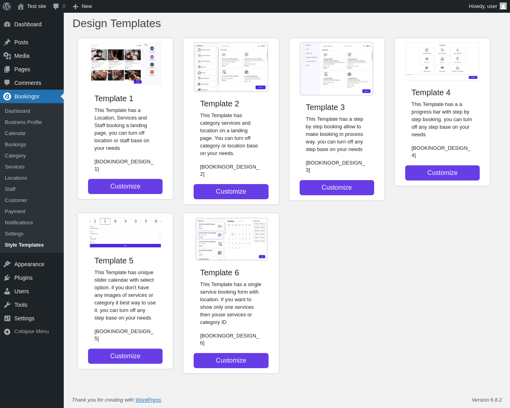Customize Template 5
This screenshot has width=510, height=408.
125,356
